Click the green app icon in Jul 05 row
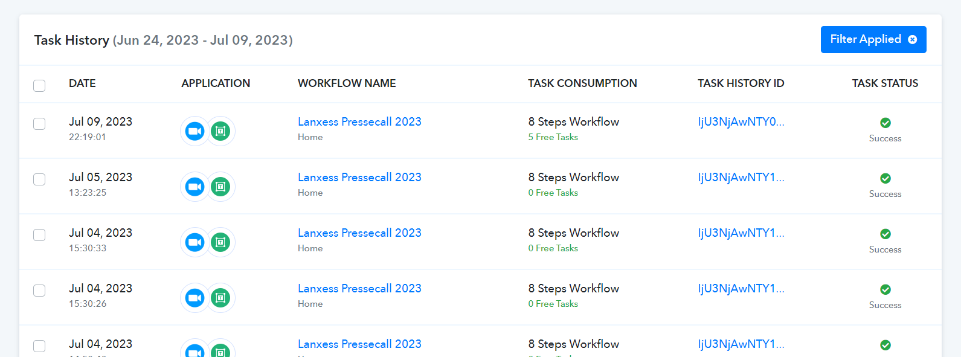 tap(220, 187)
